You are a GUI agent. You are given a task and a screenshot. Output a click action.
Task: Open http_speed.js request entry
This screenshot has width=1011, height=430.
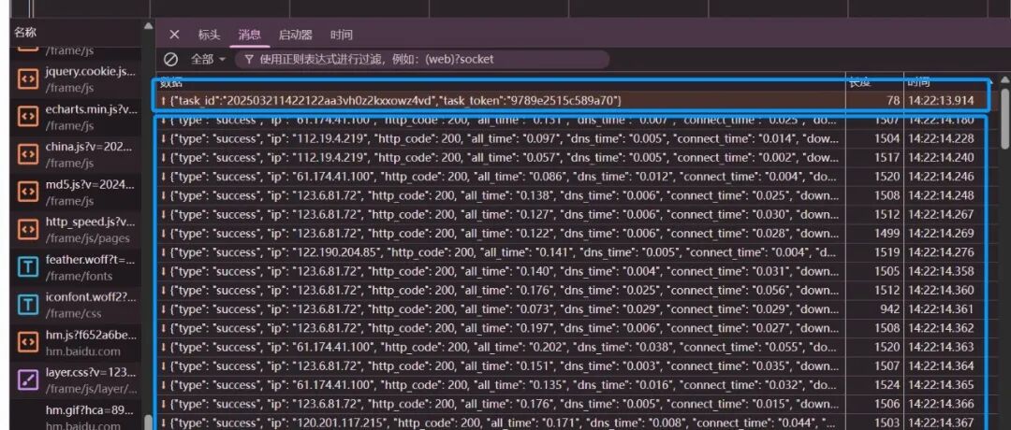click(x=76, y=230)
